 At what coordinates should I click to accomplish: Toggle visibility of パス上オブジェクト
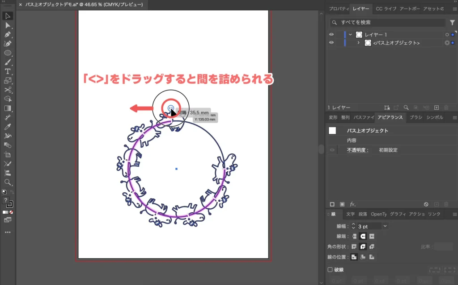point(331,43)
